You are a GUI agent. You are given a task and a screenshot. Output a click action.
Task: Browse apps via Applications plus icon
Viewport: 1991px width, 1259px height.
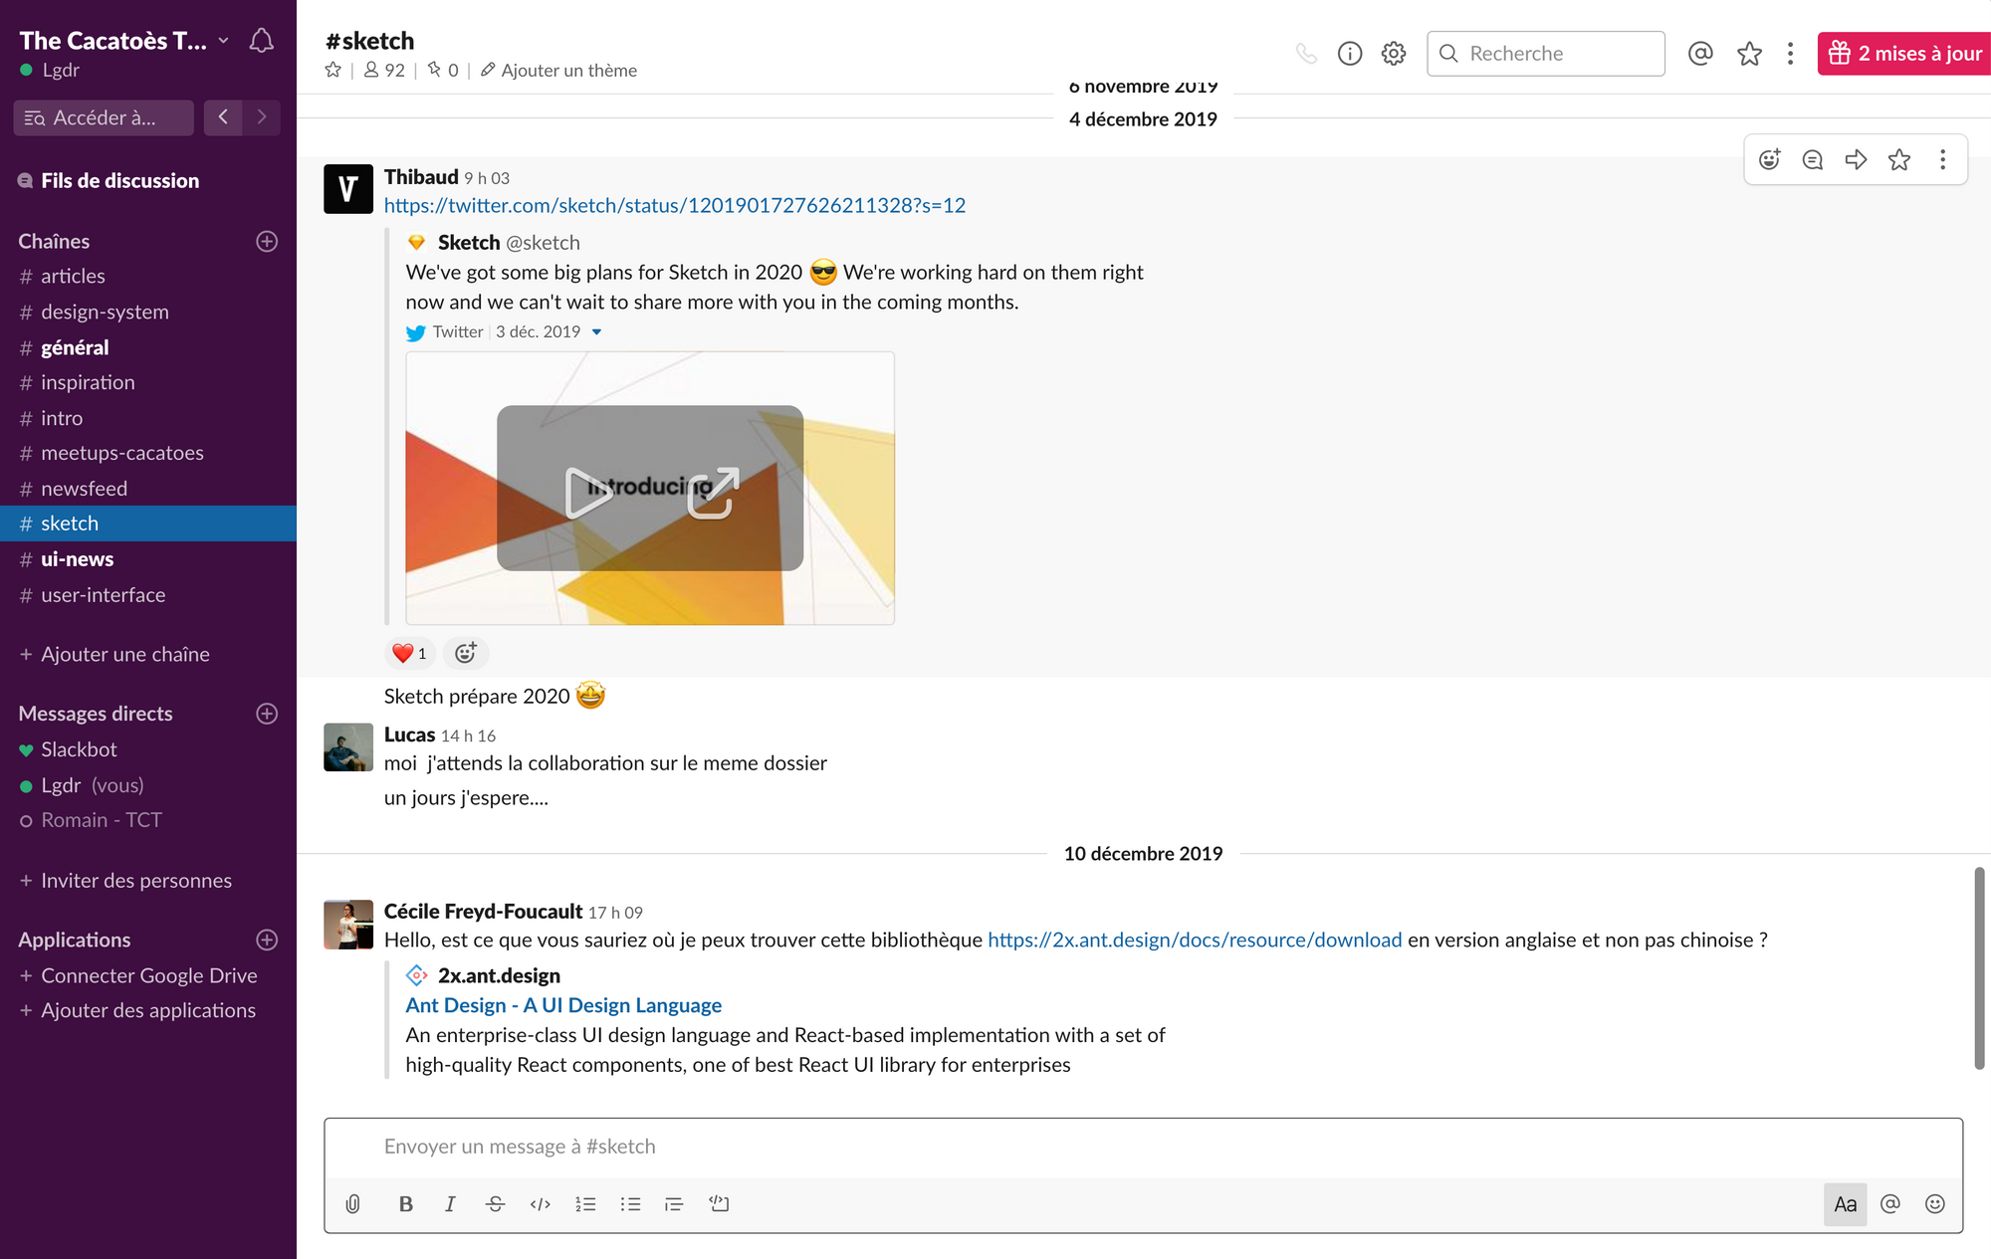(267, 940)
